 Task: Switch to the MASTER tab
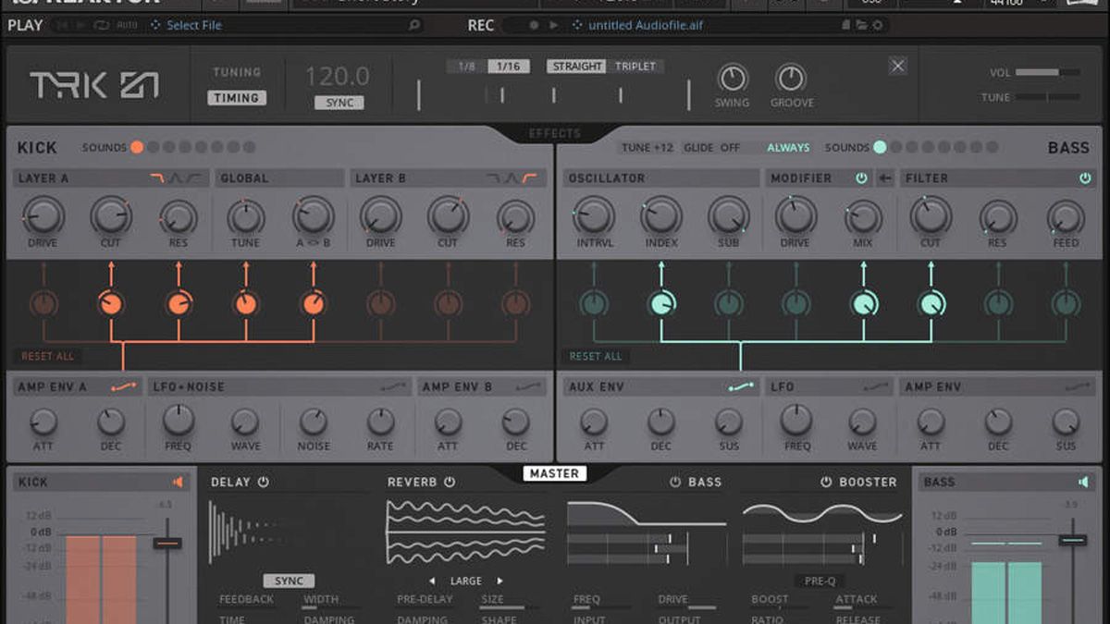554,472
